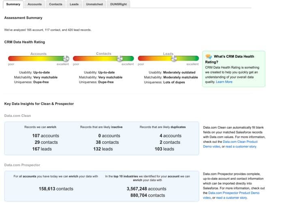299x203 pixels.
Task: Open Prospector's read a customer story link
Action: click(x=232, y=198)
